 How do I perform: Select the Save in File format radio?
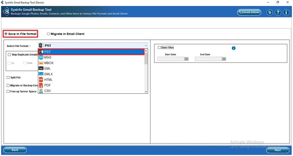click(x=6, y=34)
